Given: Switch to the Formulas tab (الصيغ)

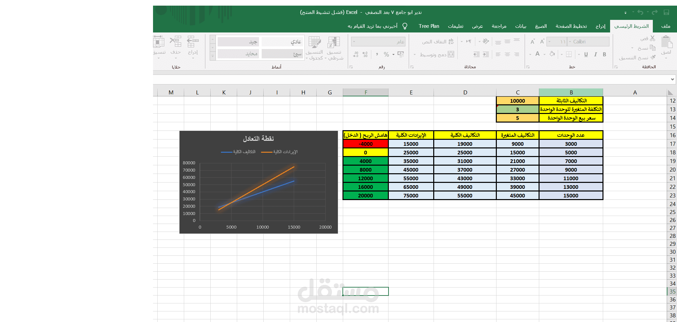Looking at the screenshot, I should (x=541, y=26).
